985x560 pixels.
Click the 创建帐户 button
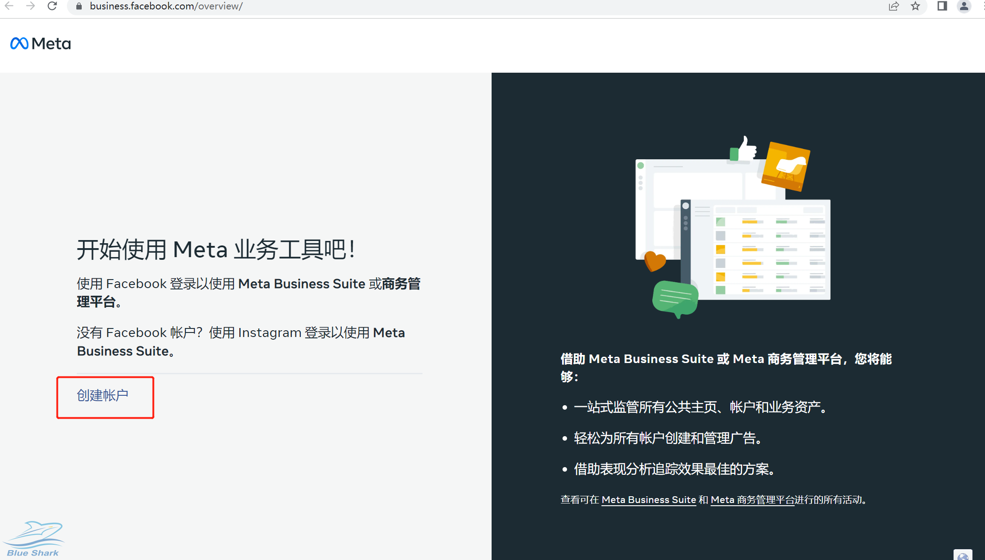click(105, 396)
